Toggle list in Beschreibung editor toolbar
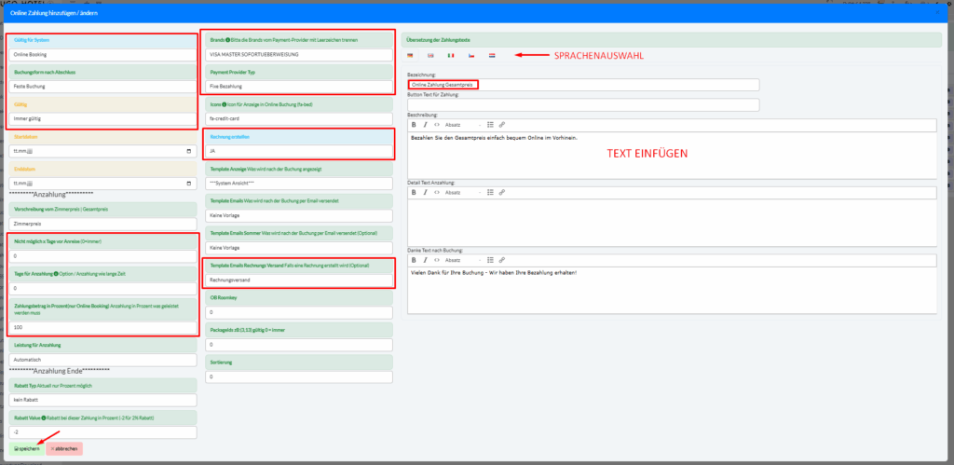954x465 pixels. 490,124
